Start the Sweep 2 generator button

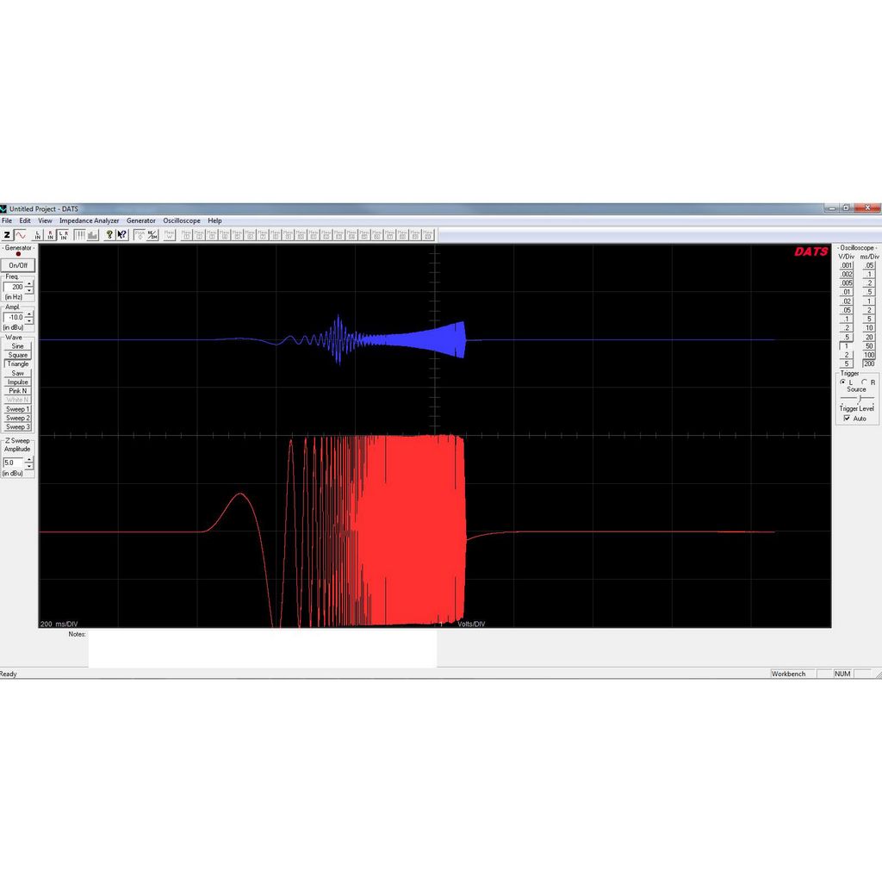click(17, 418)
